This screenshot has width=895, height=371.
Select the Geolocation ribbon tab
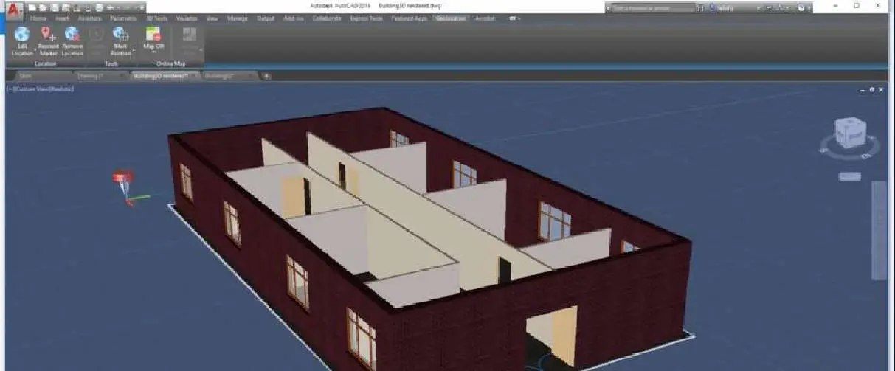[451, 18]
